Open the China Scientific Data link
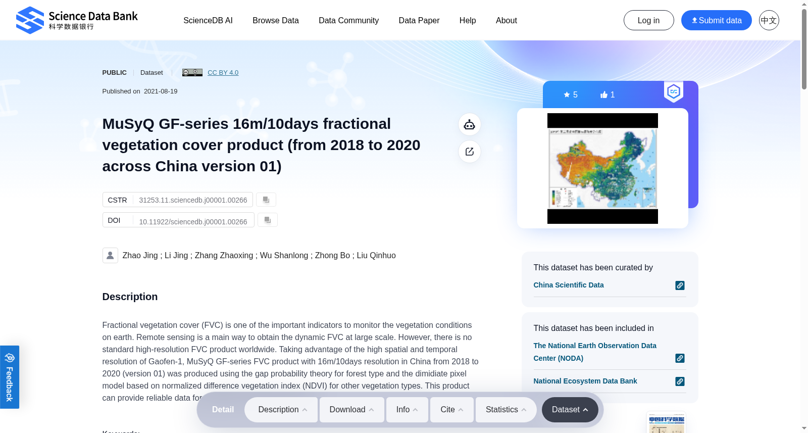This screenshot has height=433, width=808. pos(569,285)
